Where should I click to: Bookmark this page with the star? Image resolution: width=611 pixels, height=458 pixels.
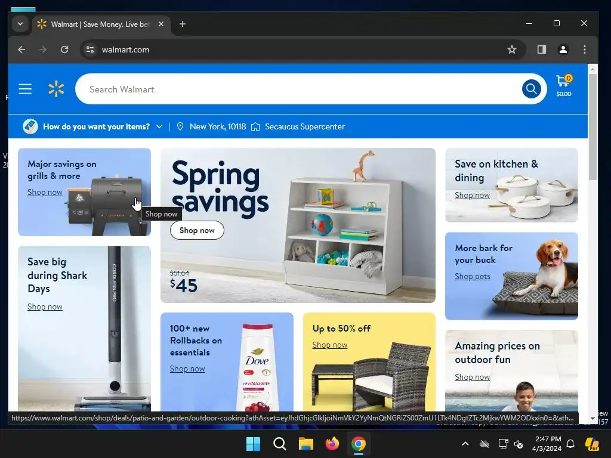[x=511, y=49]
